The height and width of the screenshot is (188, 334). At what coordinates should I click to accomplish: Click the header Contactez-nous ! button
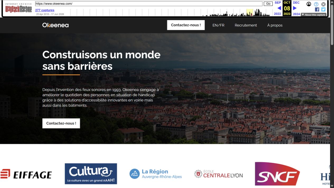pyautogui.click(x=186, y=25)
